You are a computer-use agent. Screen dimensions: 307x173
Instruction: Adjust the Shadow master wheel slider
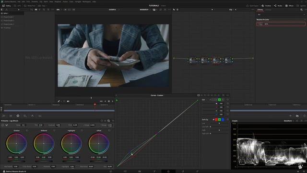(x=16, y=161)
